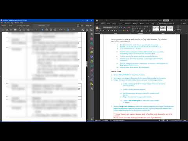Expand the Word styles gallery more arrow

point(174,31)
